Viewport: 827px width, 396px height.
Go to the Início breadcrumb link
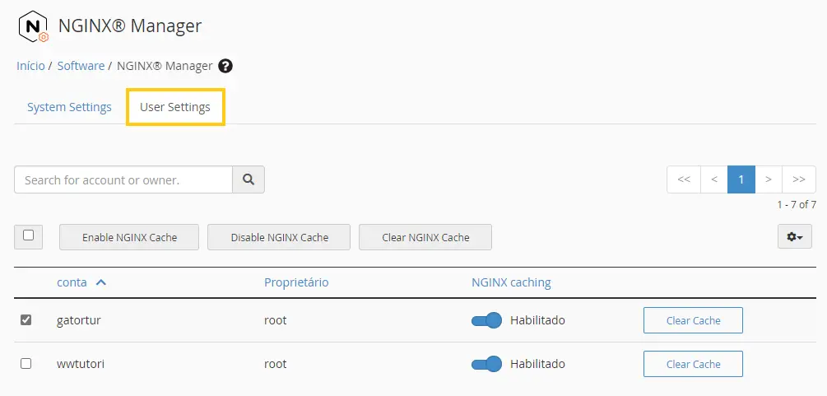coord(30,66)
